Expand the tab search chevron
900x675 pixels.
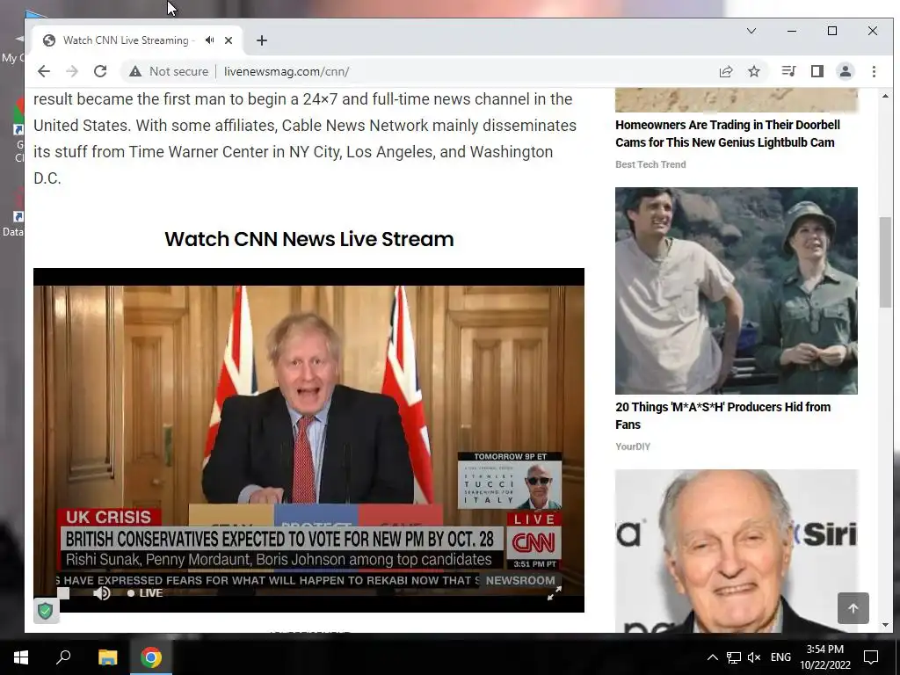tap(751, 31)
